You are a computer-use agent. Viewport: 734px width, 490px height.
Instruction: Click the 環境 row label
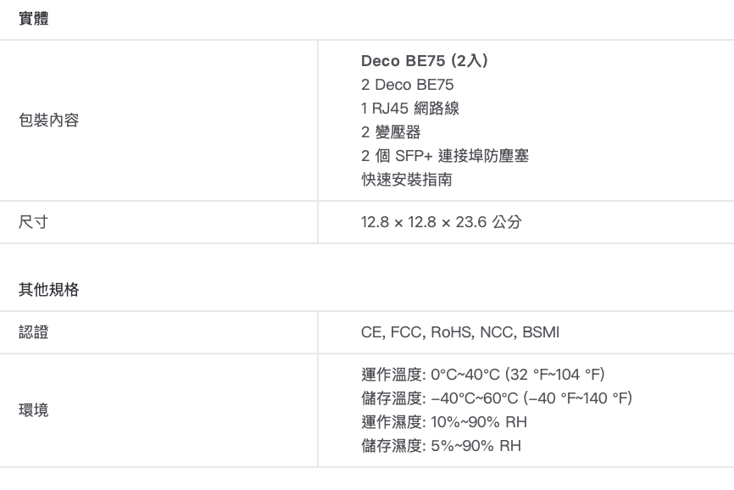click(34, 410)
